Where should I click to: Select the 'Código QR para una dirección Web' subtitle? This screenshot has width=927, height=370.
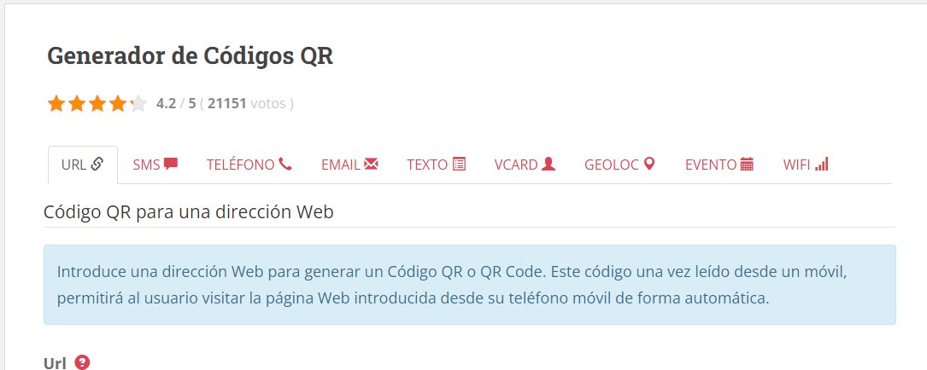tap(189, 211)
